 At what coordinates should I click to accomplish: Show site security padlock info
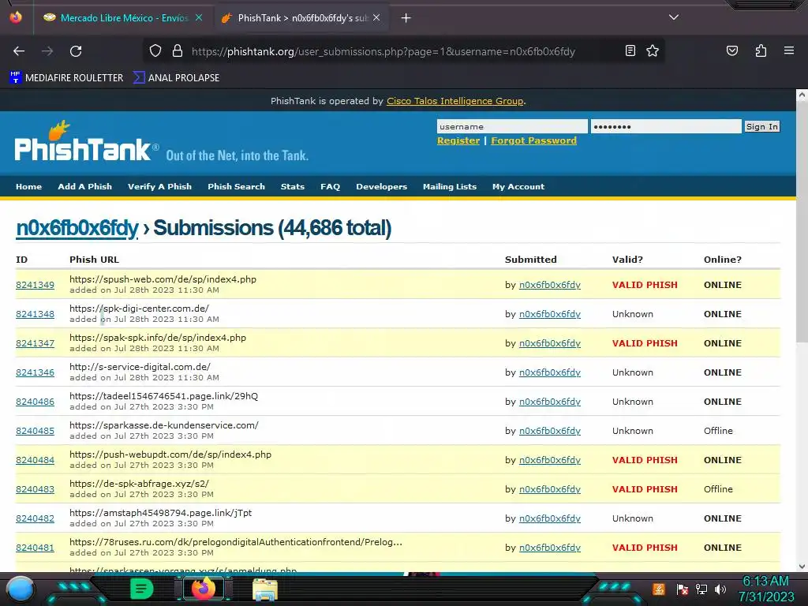[x=178, y=51]
